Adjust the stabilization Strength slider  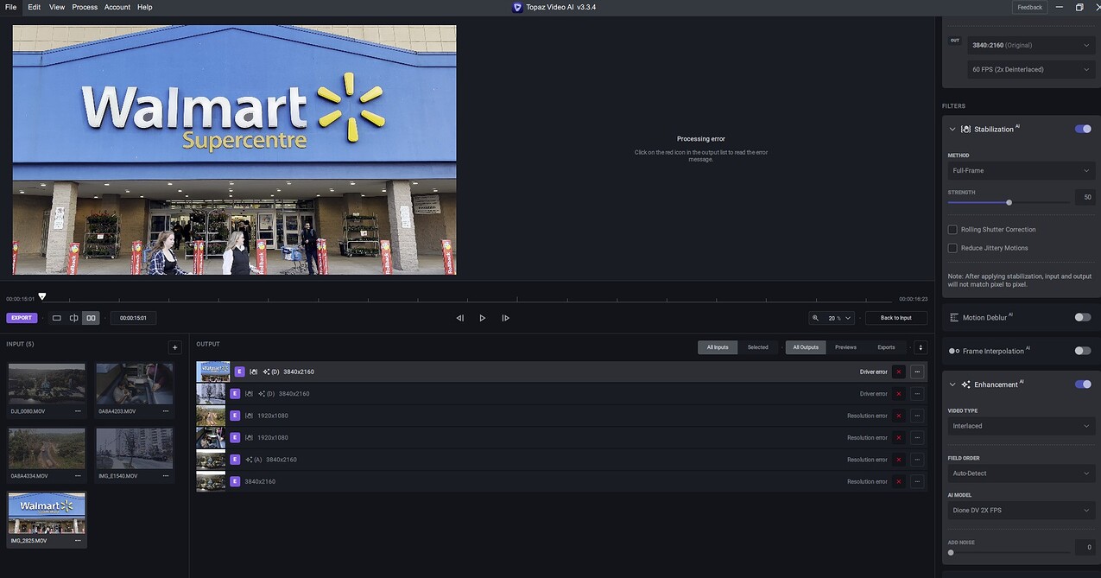1009,202
